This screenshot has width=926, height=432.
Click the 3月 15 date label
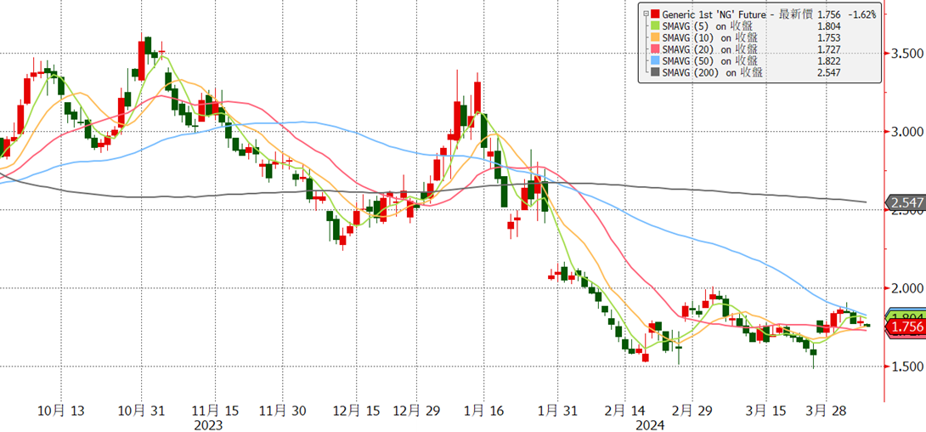click(x=766, y=410)
